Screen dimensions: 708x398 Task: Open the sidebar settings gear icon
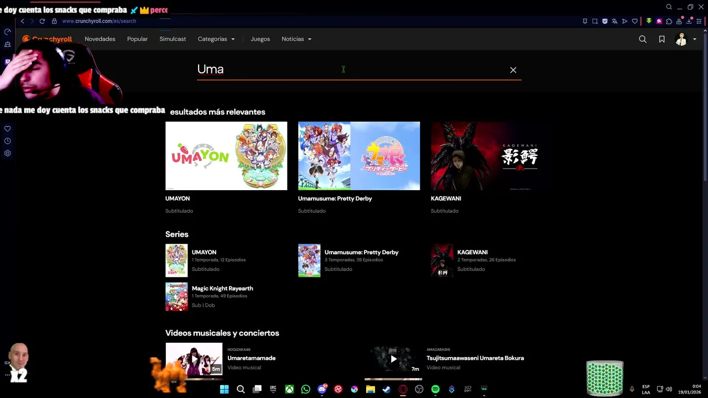point(7,153)
